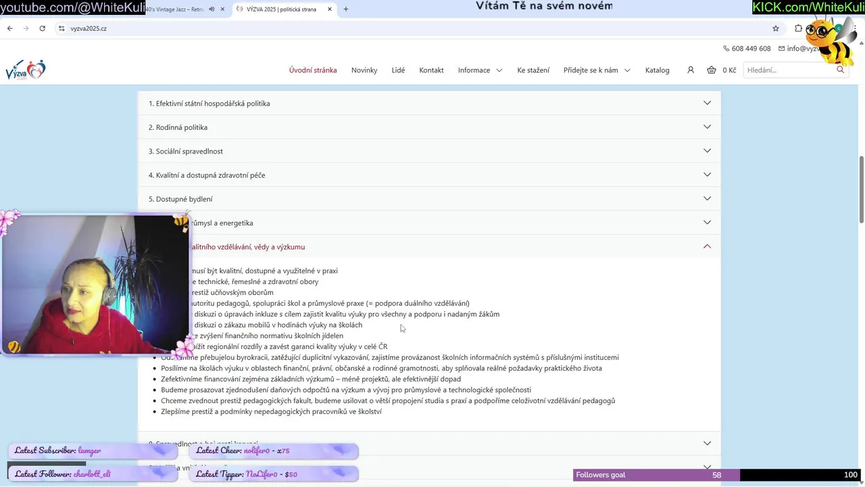Click bullet 'Budeme prosazovat zjednodušení daňových odpočtů'
The width and height of the screenshot is (865, 487).
pyautogui.click(x=346, y=390)
